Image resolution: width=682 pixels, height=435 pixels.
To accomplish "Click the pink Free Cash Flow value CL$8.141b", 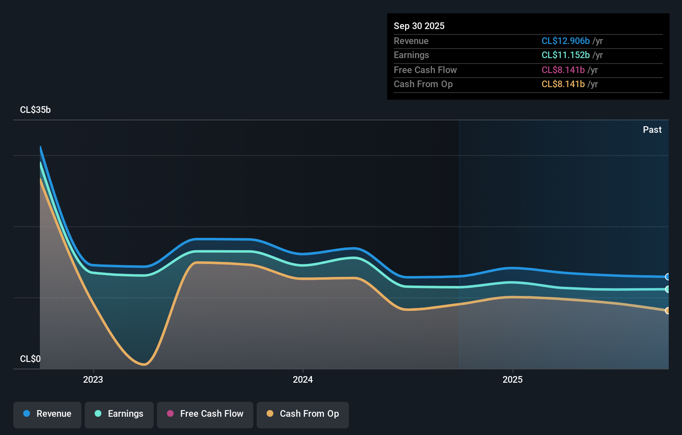I will 563,70.
